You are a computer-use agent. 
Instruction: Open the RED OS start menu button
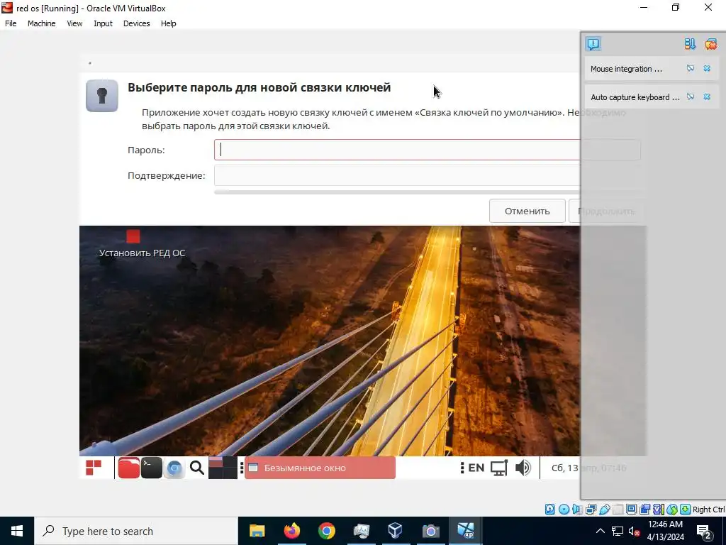pyautogui.click(x=94, y=468)
